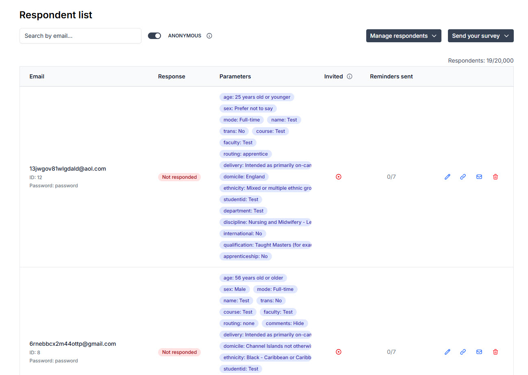Delete respondent 6rnebbcx2m44ottp@gmail.com with trash icon
This screenshot has height=375, width=528.
(x=495, y=352)
